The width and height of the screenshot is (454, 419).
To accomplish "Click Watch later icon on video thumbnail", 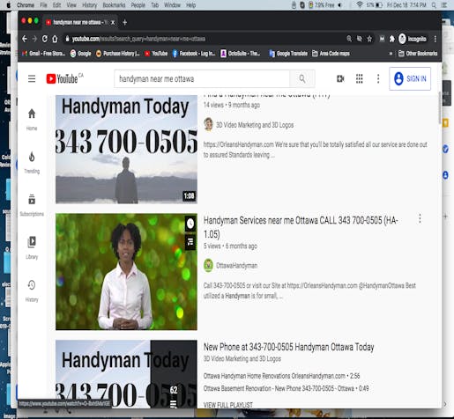I will (x=190, y=224).
